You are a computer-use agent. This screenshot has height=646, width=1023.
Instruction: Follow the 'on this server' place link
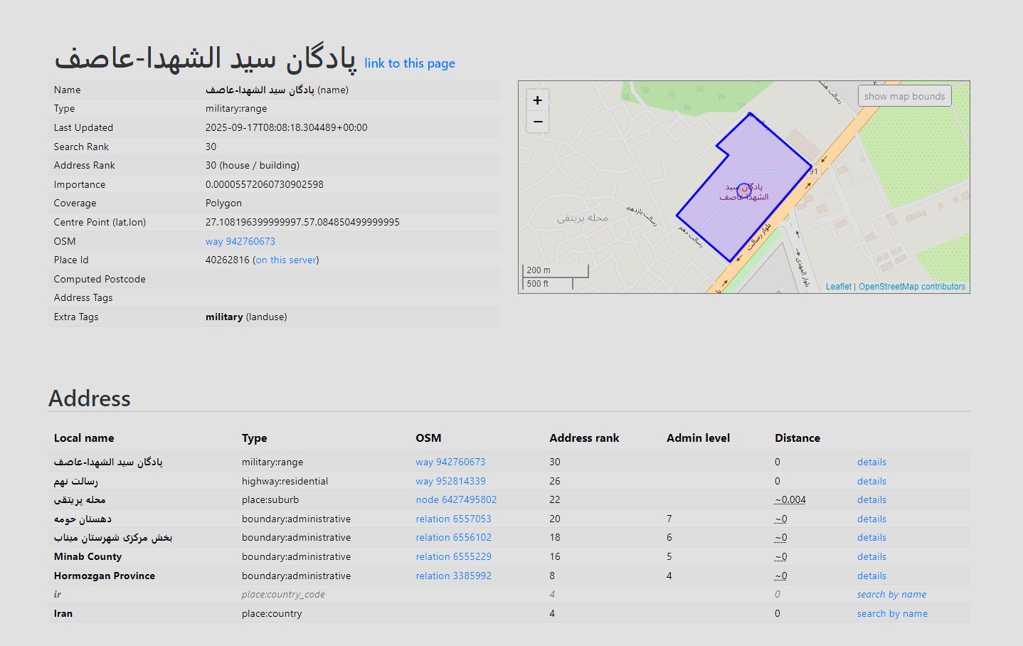coord(286,260)
